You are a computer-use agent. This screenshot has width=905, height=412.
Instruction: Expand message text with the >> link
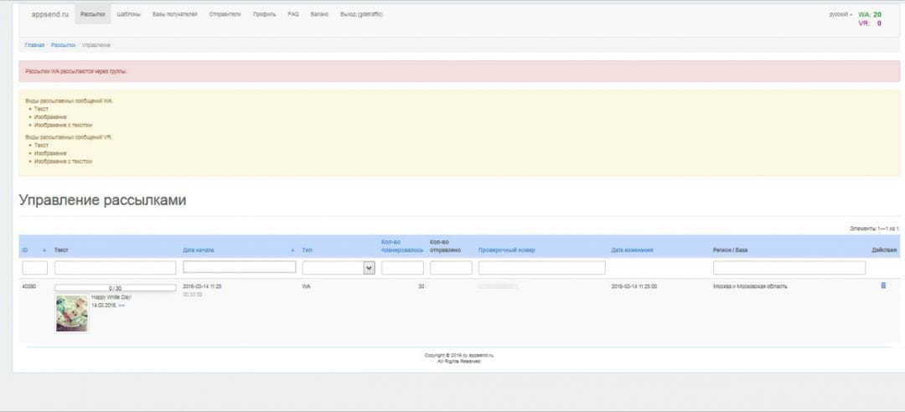tap(122, 306)
